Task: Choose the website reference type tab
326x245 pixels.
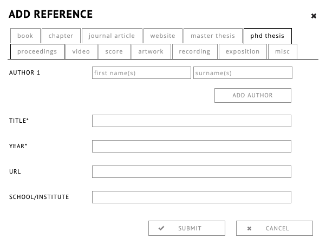Action: pyautogui.click(x=163, y=36)
